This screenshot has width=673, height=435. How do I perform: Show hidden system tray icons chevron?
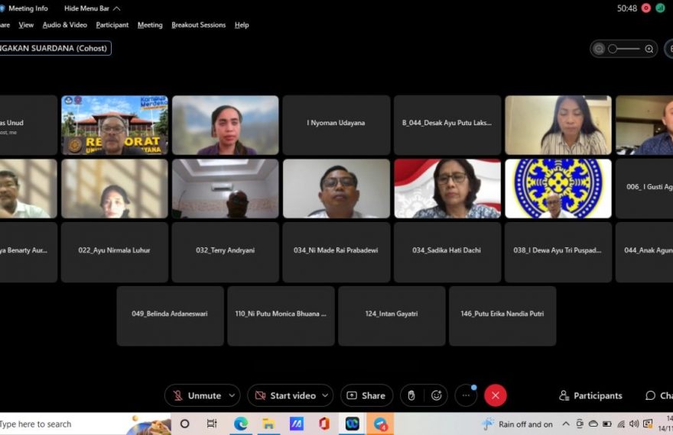coord(566,424)
